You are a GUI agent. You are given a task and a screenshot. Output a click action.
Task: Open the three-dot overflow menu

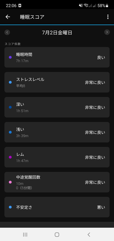108,17
